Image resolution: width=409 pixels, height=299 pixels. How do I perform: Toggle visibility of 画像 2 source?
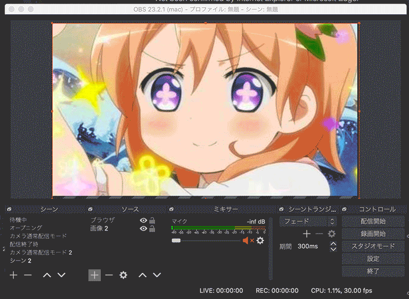point(143,228)
